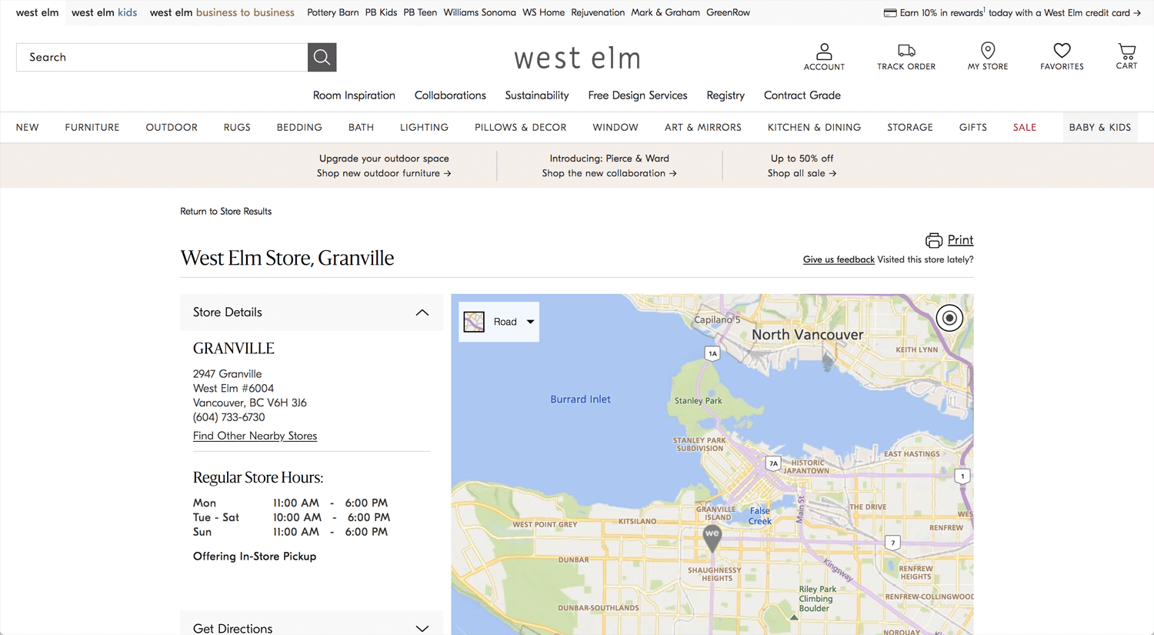
Task: Open the Give us feedback link
Action: 838,259
